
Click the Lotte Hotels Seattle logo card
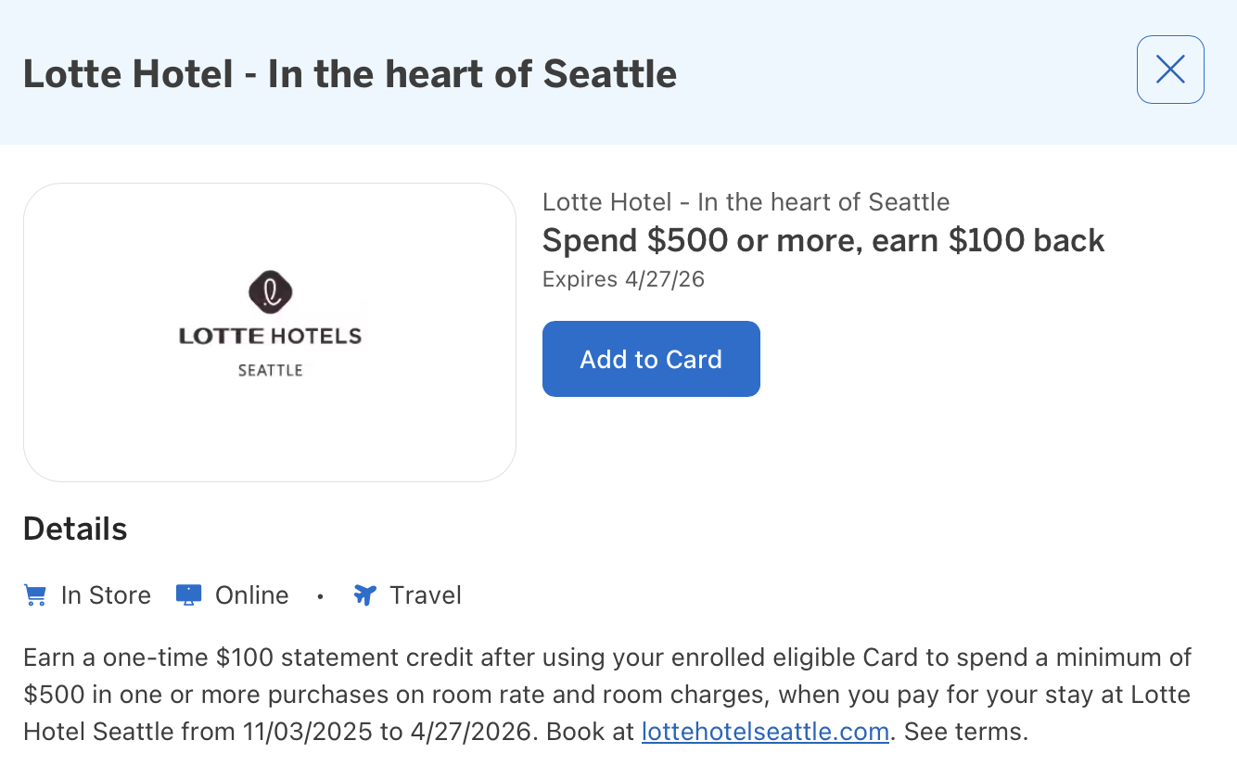tap(269, 332)
